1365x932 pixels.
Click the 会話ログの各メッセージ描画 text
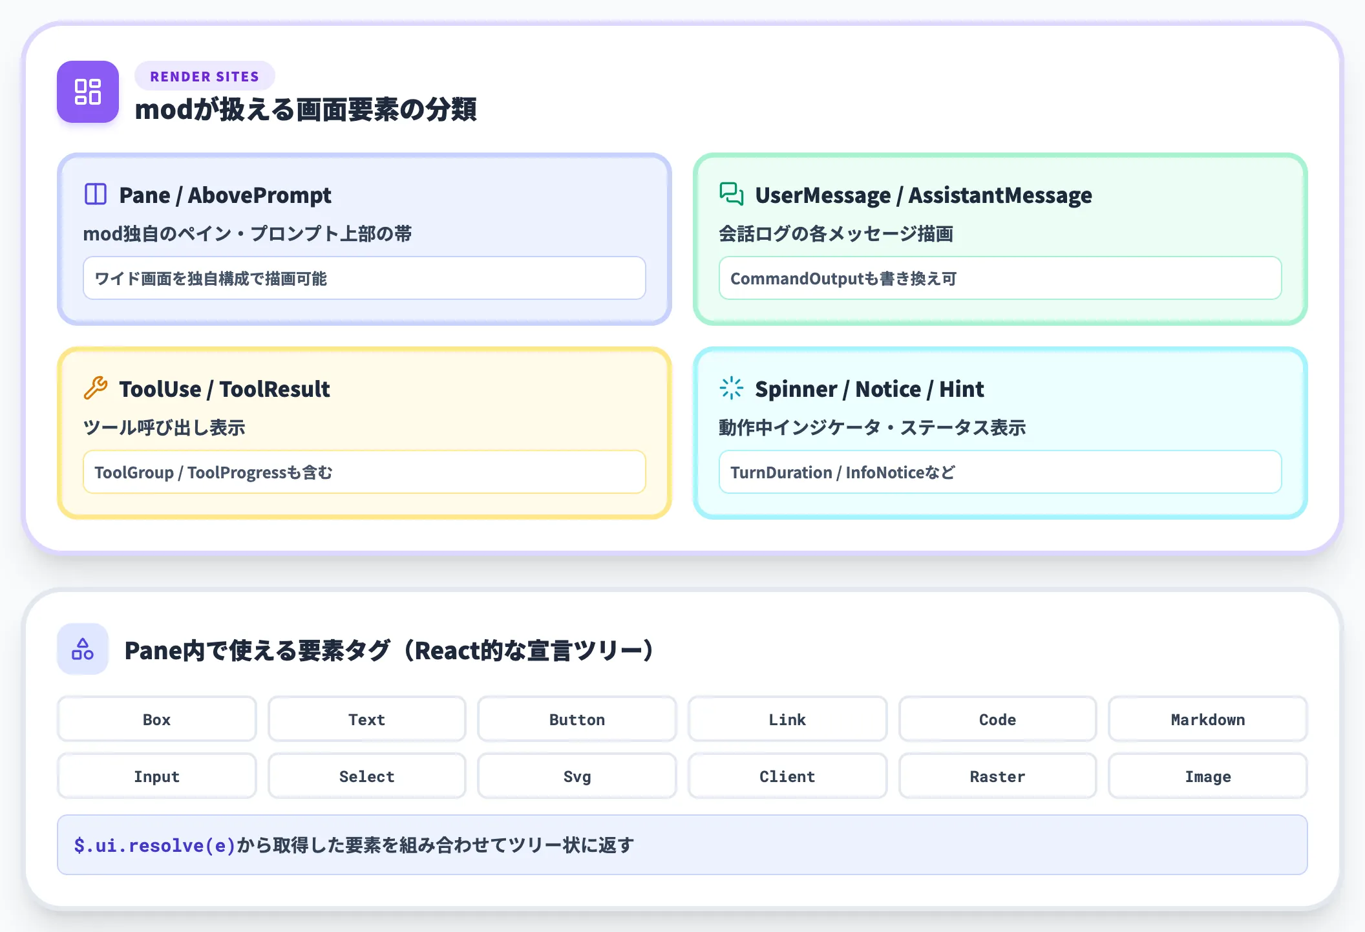click(x=836, y=233)
